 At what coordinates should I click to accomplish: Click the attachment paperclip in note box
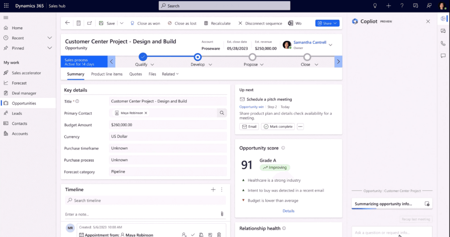222,214
